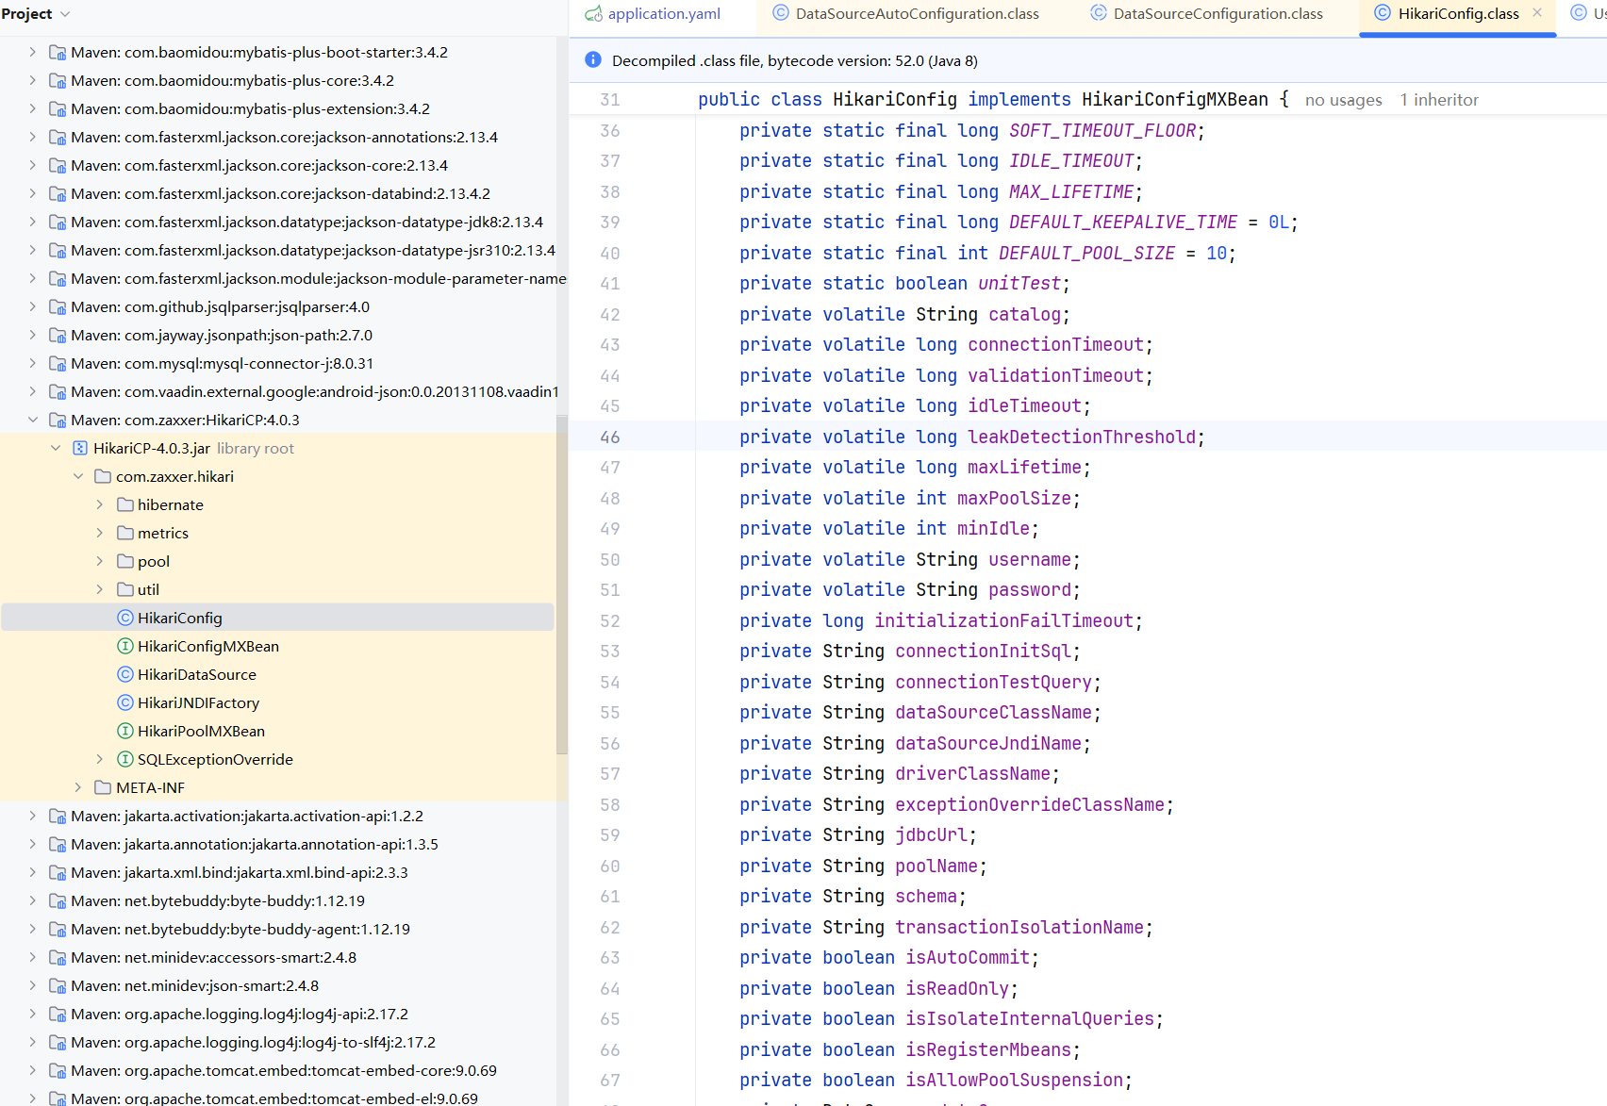Click class icon on DataSourceAutoConfiguration.class tab

click(x=781, y=13)
